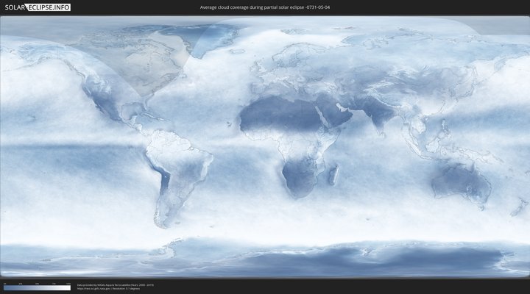
Task: Click the cloud coverage world map image
Action: click(265, 147)
